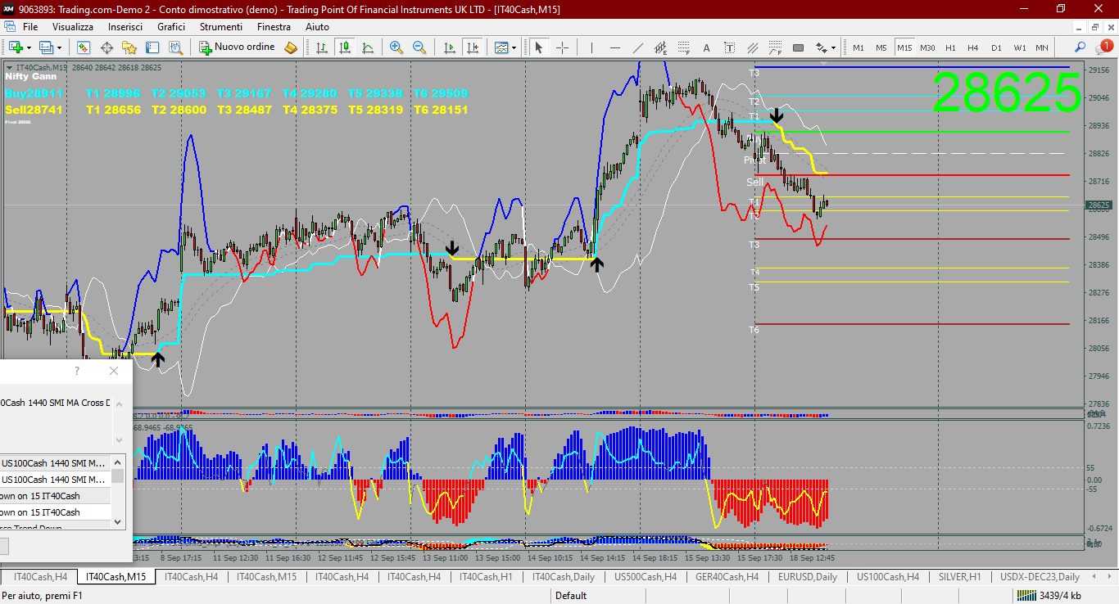Zoom out on the chart

pyautogui.click(x=419, y=47)
